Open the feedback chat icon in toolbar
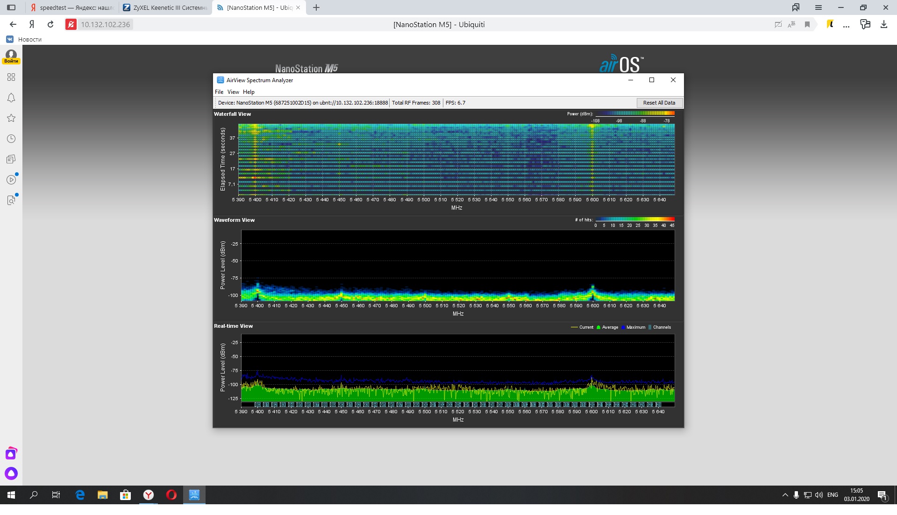The height and width of the screenshot is (515, 897). pos(865,24)
